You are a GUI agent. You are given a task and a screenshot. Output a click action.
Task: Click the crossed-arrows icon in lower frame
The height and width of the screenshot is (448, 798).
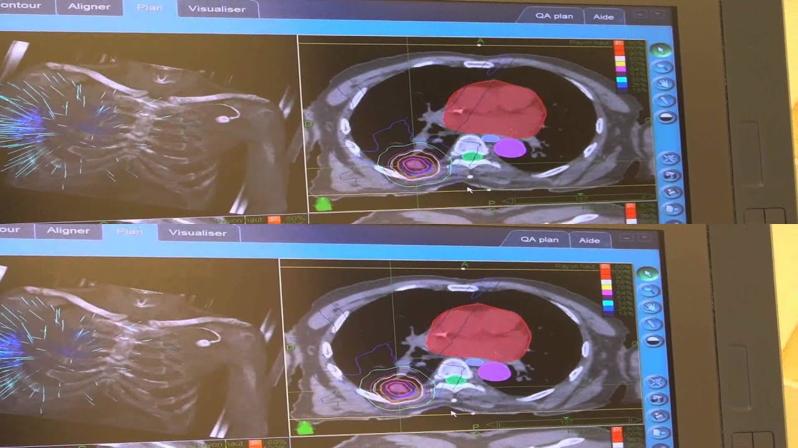click(655, 381)
